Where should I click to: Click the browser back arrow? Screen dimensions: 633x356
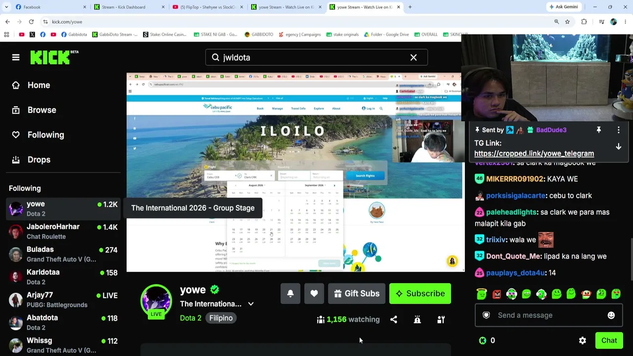point(7,22)
